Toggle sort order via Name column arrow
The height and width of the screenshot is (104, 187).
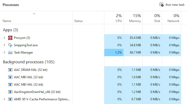(x=34, y=14)
